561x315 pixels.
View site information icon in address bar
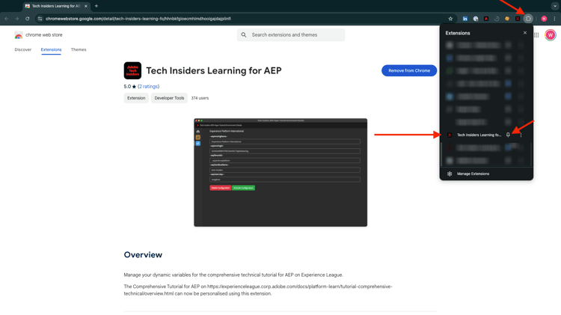pos(40,19)
